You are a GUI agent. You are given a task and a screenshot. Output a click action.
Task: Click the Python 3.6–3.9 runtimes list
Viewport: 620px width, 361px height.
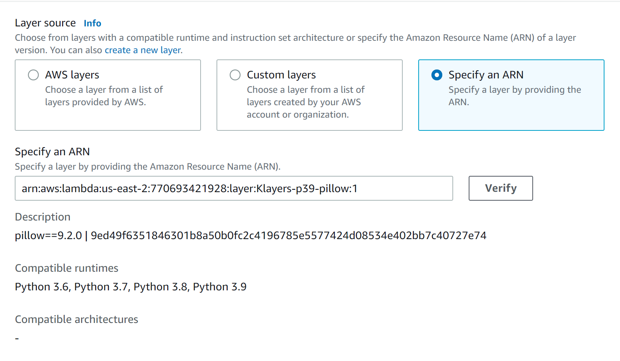130,287
